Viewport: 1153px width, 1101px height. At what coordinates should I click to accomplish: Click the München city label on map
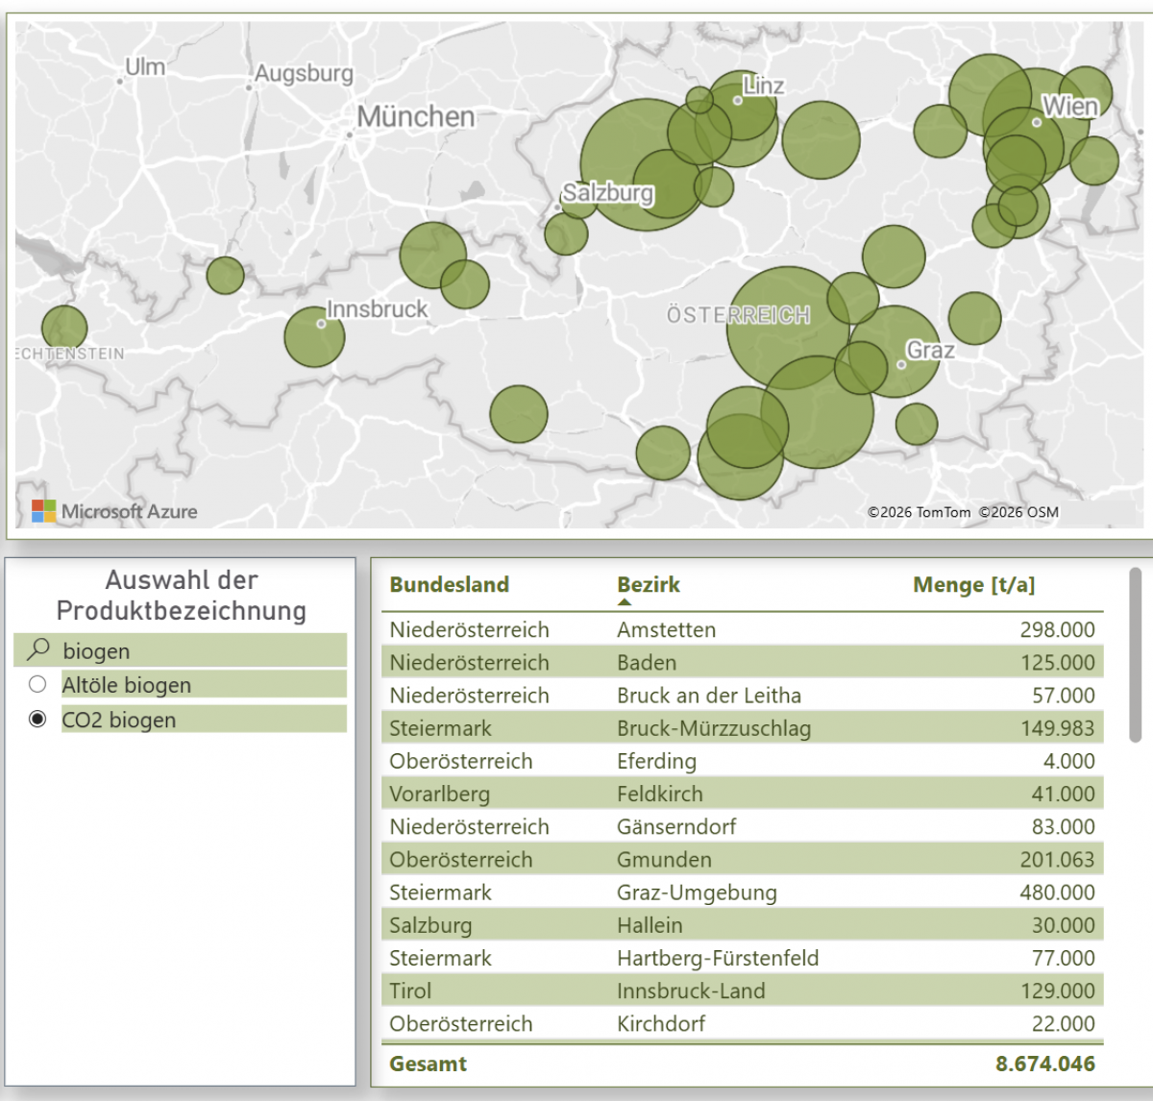[416, 117]
